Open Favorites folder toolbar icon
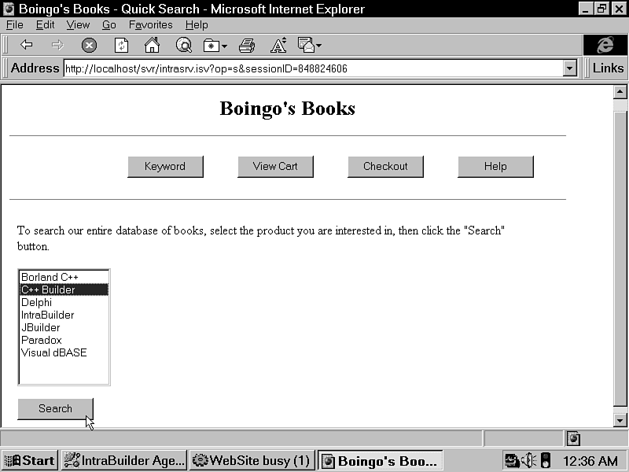Viewport: 629px width, 472px height. pyautogui.click(x=211, y=46)
